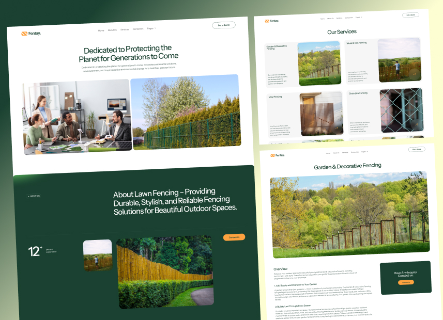Click Home in the Our Services navbar
The height and width of the screenshot is (320, 443).
321,18
